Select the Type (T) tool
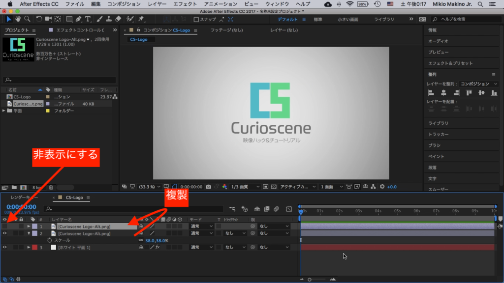 click(x=88, y=19)
